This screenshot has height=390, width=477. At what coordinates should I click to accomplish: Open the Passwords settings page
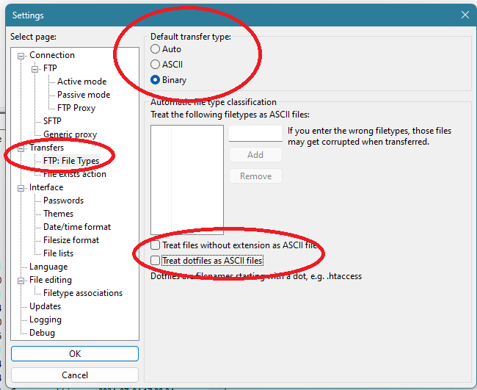pyautogui.click(x=63, y=201)
